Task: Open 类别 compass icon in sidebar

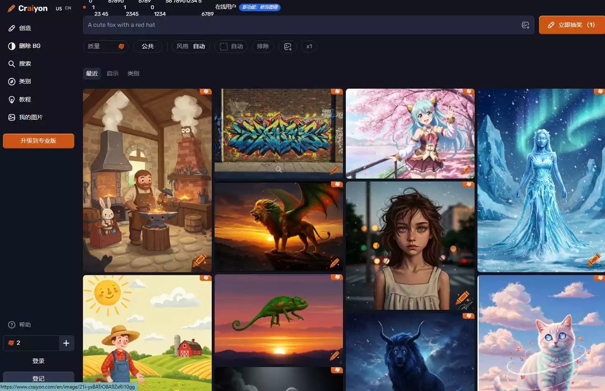Action: coord(12,82)
